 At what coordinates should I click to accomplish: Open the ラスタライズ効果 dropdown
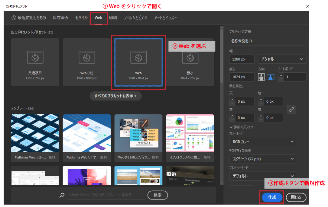(263, 159)
